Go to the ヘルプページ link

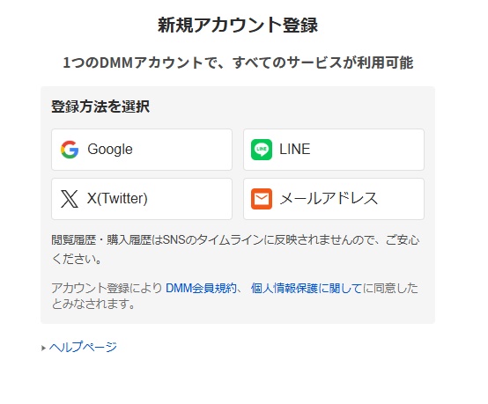point(83,347)
